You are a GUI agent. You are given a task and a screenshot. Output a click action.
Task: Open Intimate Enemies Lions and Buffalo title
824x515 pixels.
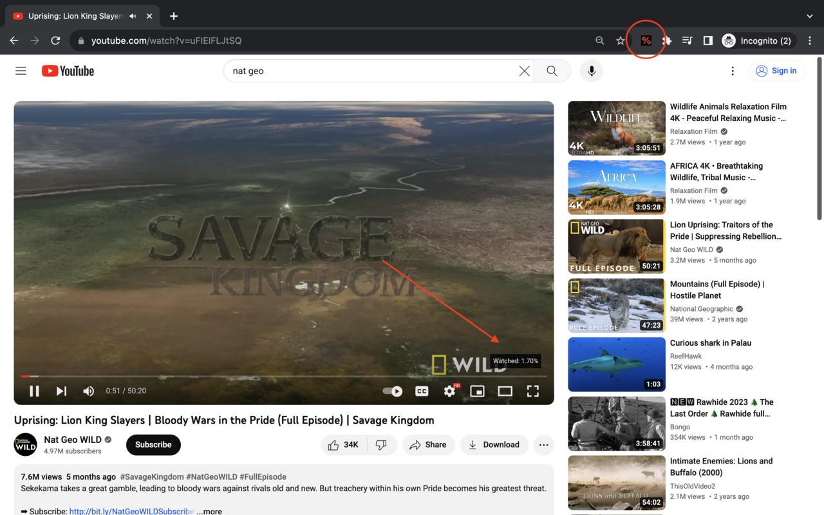click(722, 467)
